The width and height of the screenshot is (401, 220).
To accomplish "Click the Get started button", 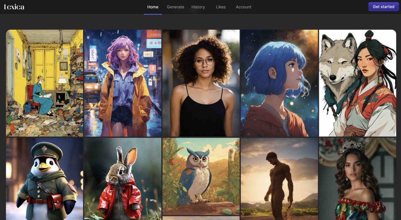I will tap(383, 7).
